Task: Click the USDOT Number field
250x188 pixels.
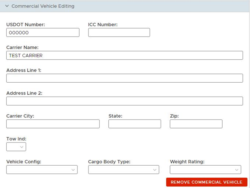Action: pos(43,32)
